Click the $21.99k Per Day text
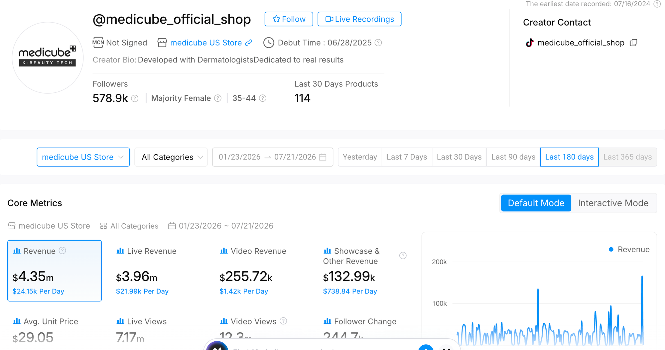665x350 pixels. coord(142,292)
